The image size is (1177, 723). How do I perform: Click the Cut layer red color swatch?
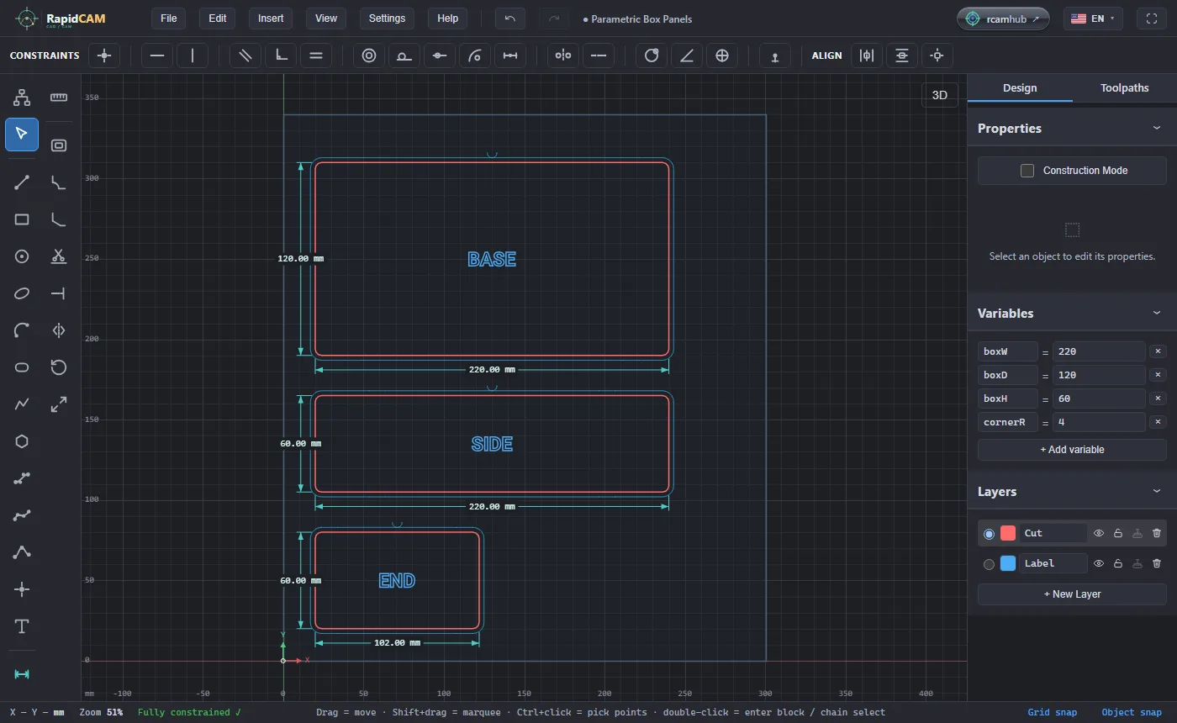[1008, 533]
